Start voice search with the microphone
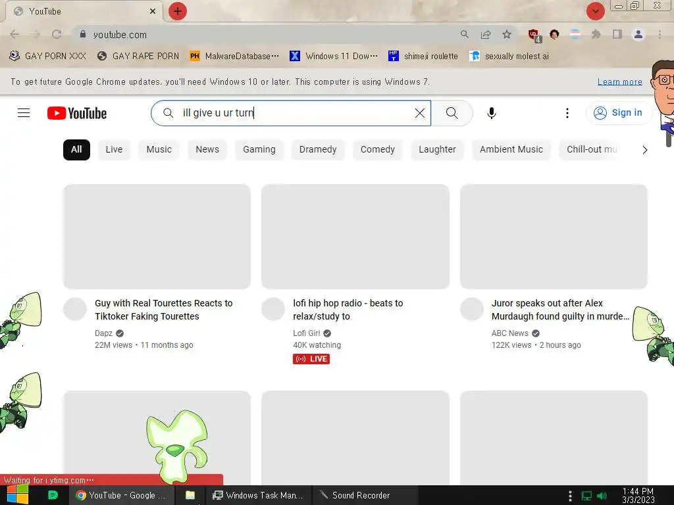This screenshot has height=505, width=674. pos(491,113)
